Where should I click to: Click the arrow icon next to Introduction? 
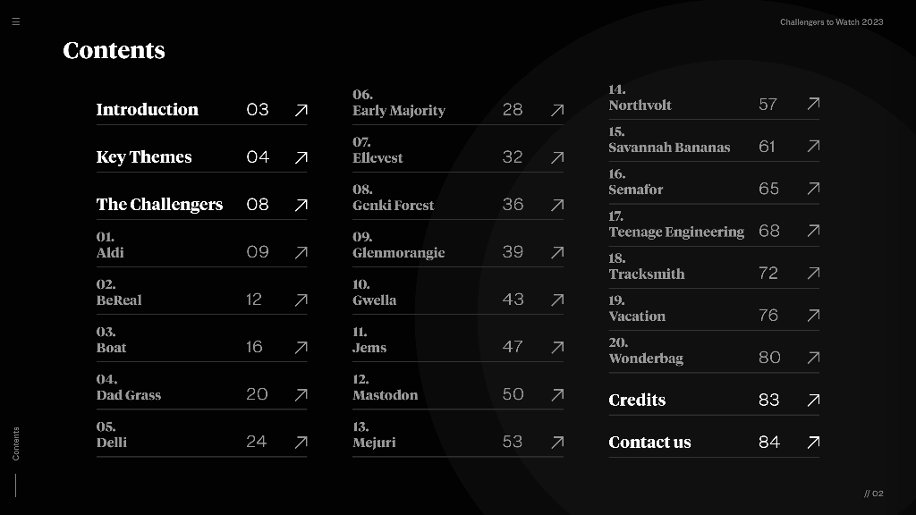tap(301, 110)
